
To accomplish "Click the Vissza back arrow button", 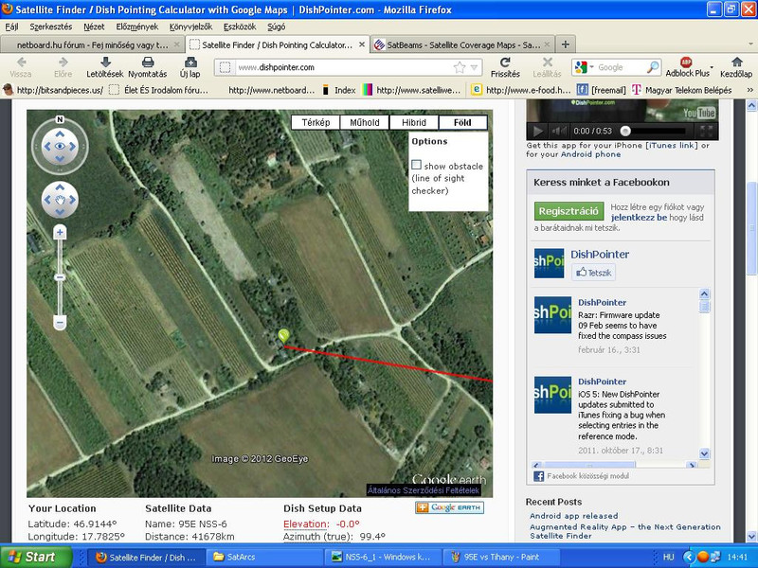I will (x=21, y=67).
